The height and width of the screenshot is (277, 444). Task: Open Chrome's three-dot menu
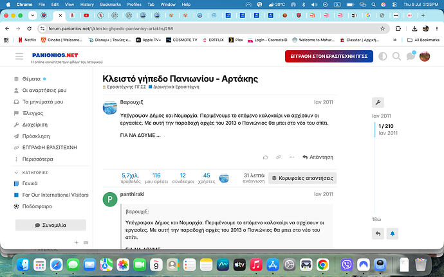(437, 28)
